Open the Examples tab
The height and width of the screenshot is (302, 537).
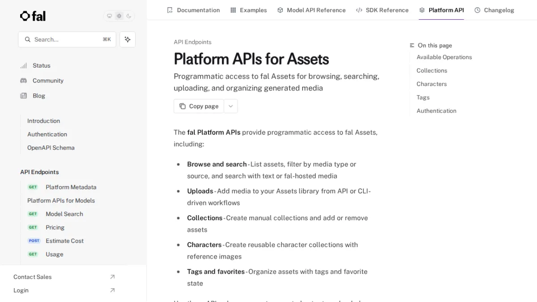pos(248,10)
